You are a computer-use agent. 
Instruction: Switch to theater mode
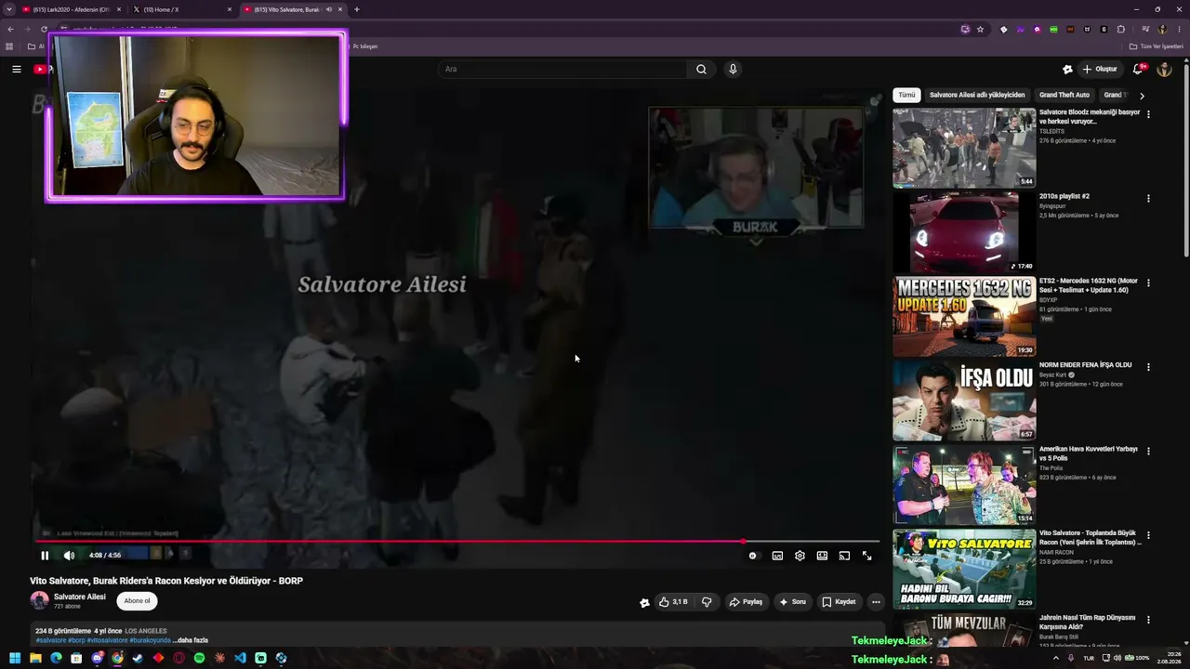coord(822,556)
